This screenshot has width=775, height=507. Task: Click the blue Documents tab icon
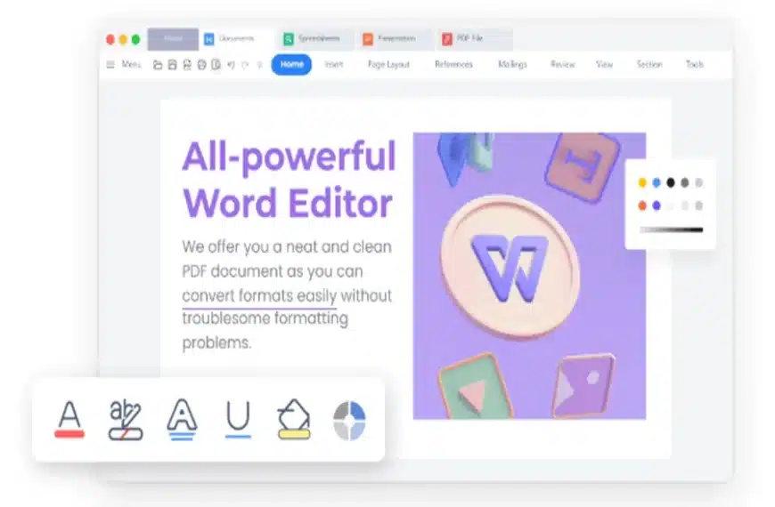click(209, 39)
